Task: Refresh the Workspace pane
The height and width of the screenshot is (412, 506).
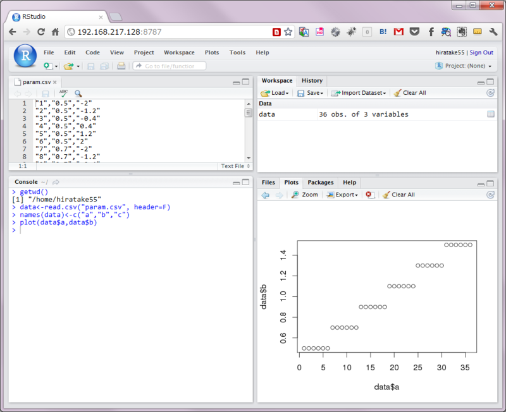Action: 490,93
